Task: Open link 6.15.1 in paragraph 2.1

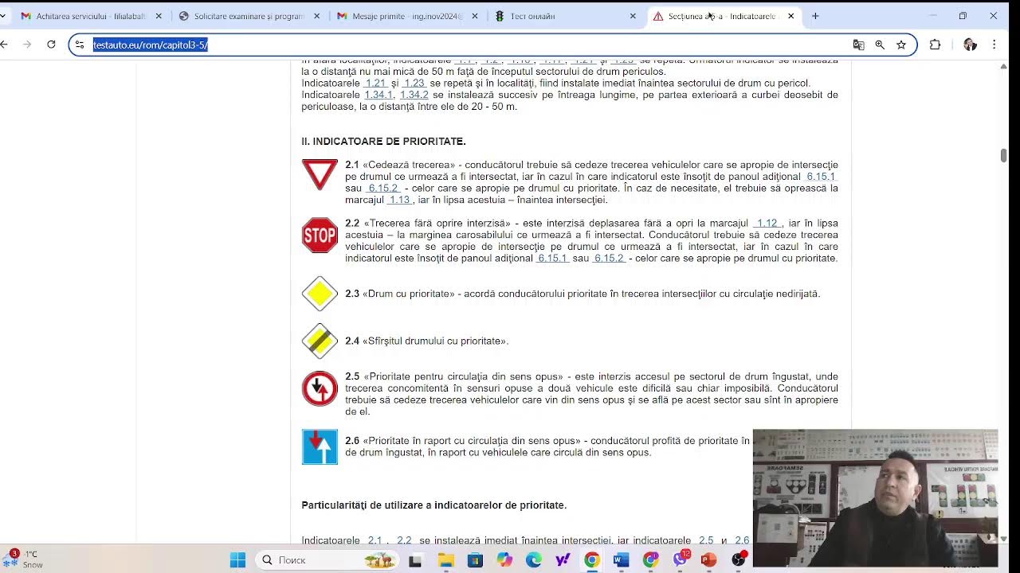Action: 821,177
